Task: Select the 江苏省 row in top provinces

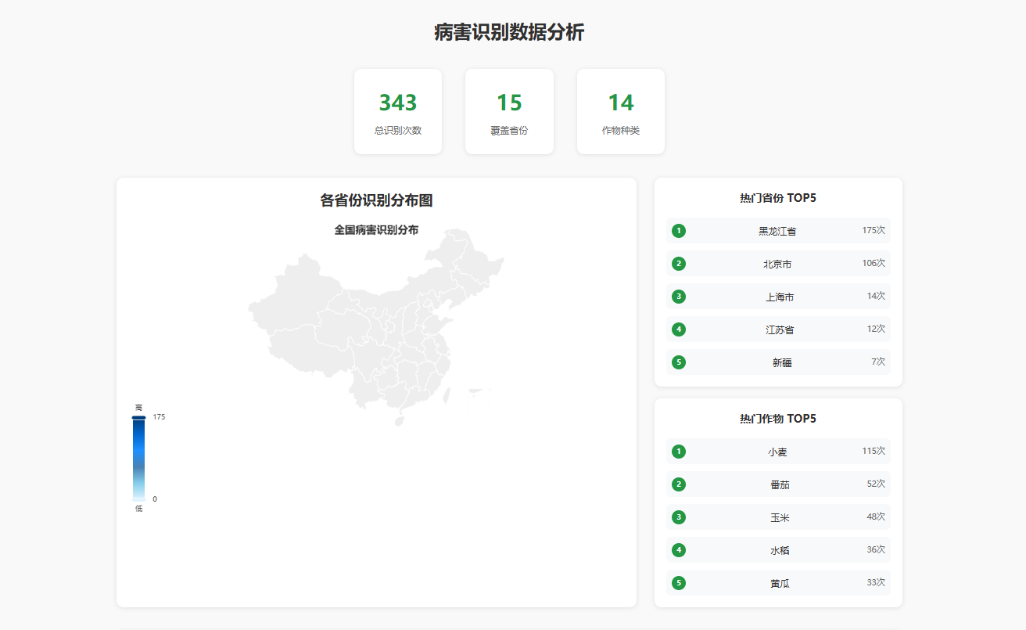Action: 778,329
